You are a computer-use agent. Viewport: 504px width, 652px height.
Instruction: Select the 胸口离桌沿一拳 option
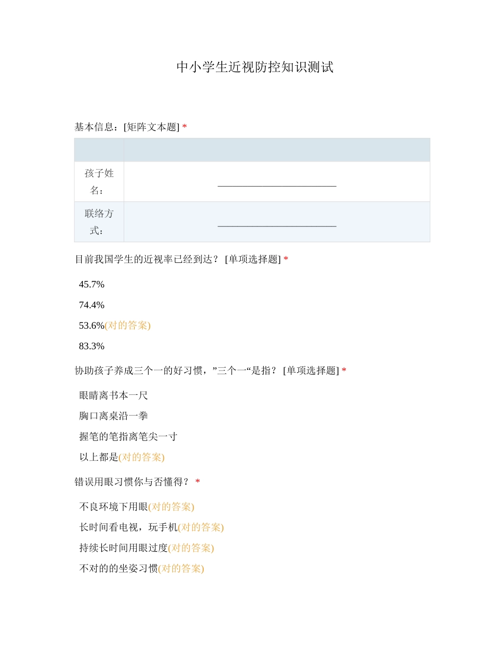tap(114, 416)
